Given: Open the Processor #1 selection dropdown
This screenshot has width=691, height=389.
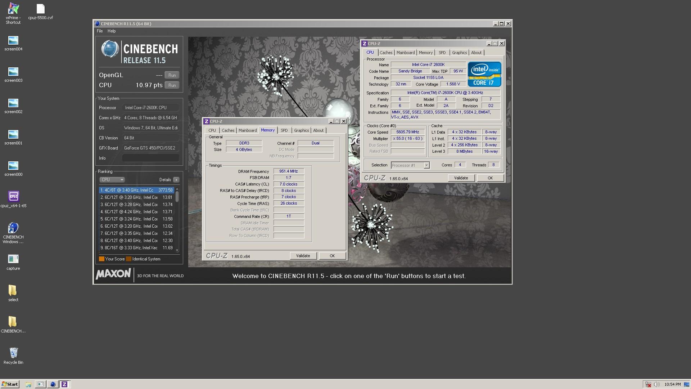Looking at the screenshot, I should 410,165.
